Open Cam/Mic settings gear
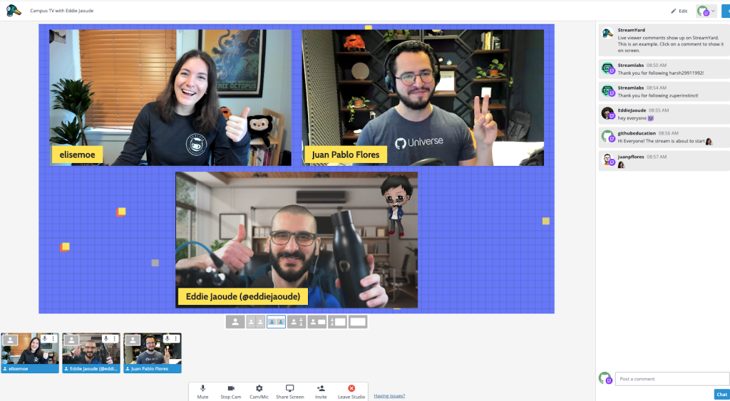The height and width of the screenshot is (401, 730). click(259, 388)
